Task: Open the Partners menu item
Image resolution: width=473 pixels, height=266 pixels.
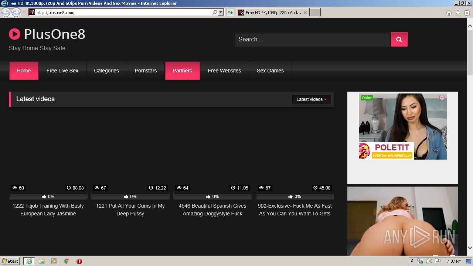Action: tap(182, 71)
